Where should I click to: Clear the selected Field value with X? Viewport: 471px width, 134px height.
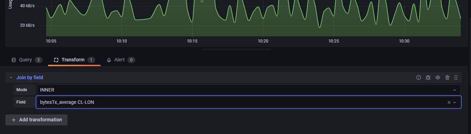[x=449, y=102]
